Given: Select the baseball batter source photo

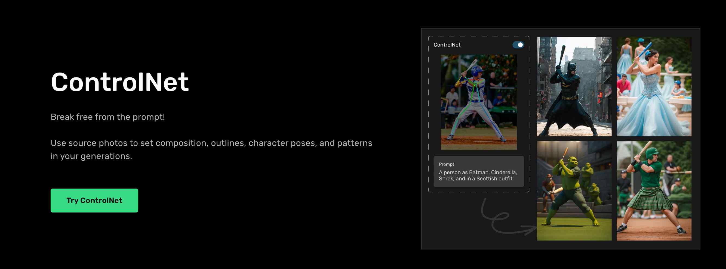Looking at the screenshot, I should tap(479, 102).
